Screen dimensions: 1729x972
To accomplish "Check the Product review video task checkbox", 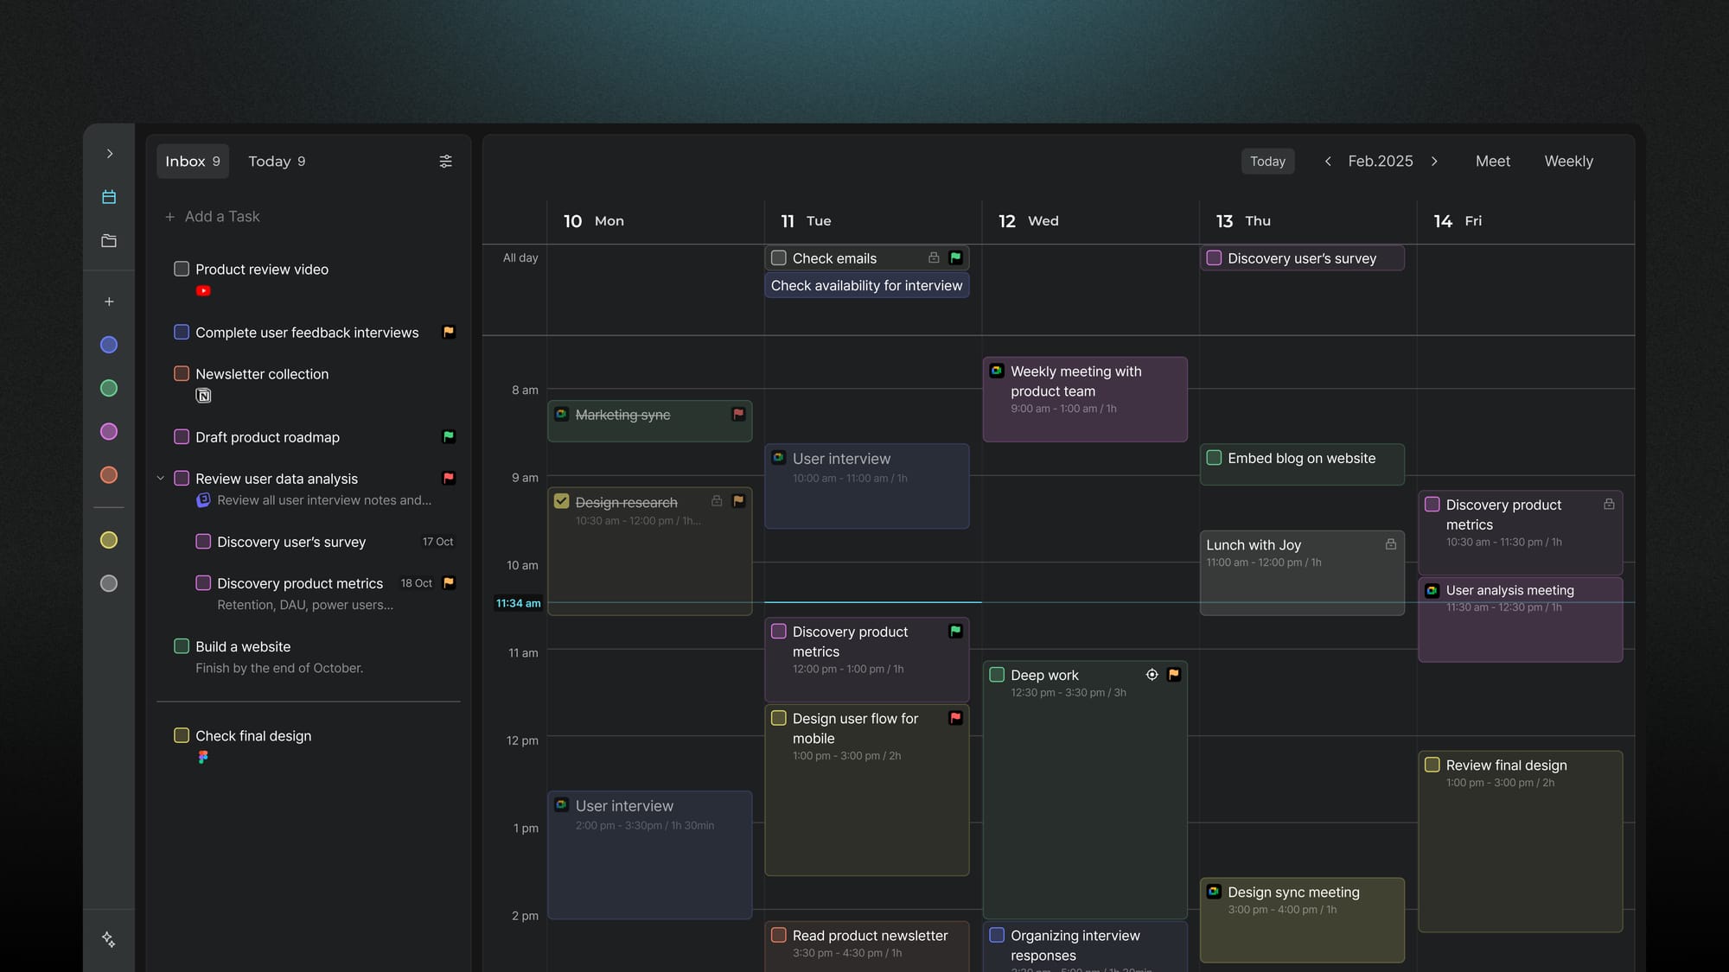I will click(x=182, y=269).
